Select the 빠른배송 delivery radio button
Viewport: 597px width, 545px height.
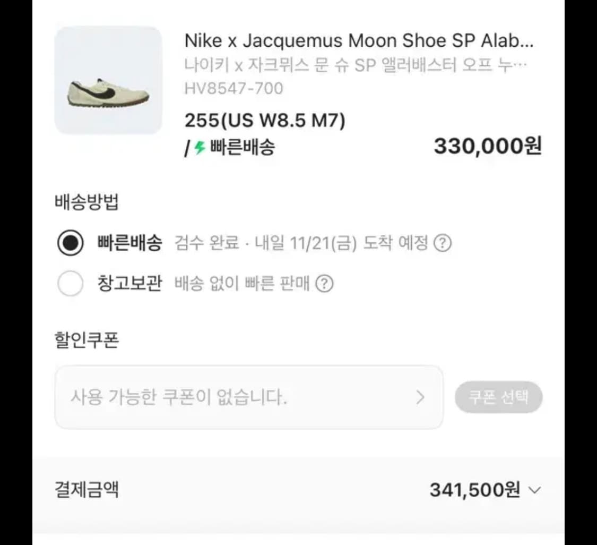click(71, 243)
